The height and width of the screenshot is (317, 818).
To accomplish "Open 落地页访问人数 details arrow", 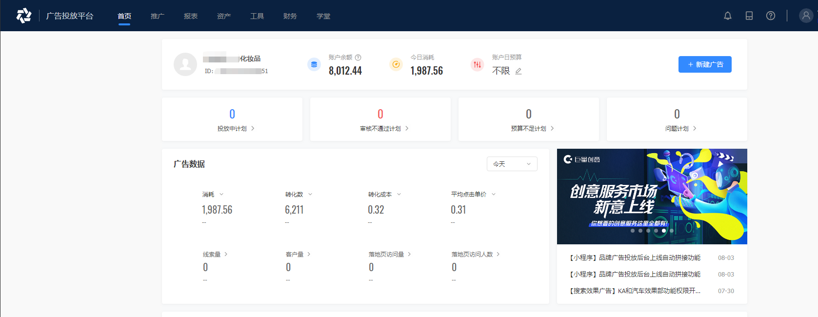I will pyautogui.click(x=498, y=254).
